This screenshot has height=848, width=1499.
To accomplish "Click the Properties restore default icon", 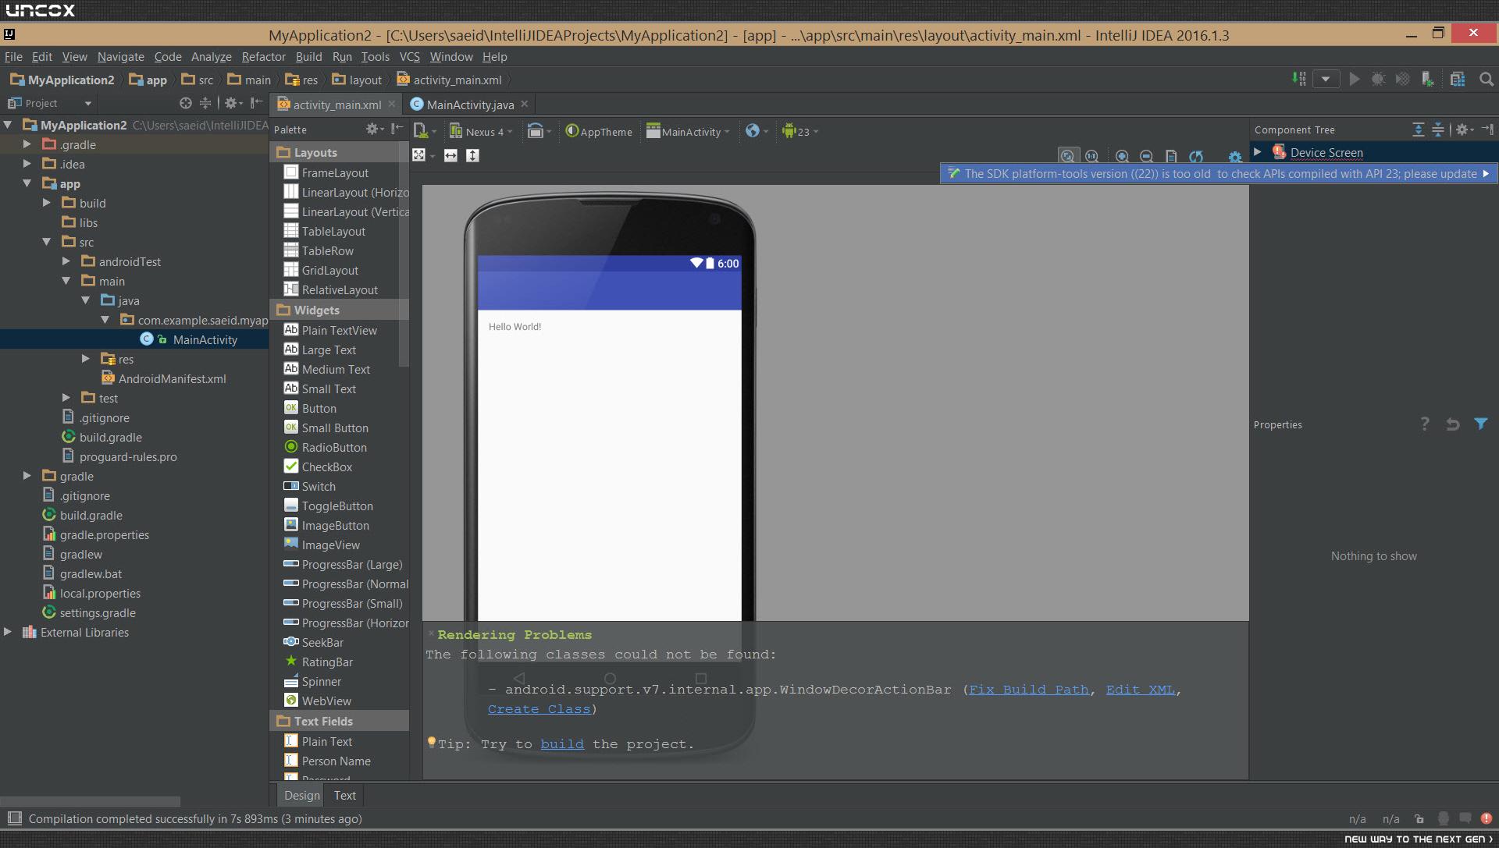I will 1453,424.
